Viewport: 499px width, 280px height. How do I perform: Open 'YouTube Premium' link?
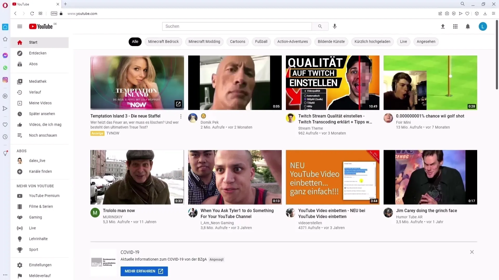[x=40, y=196]
